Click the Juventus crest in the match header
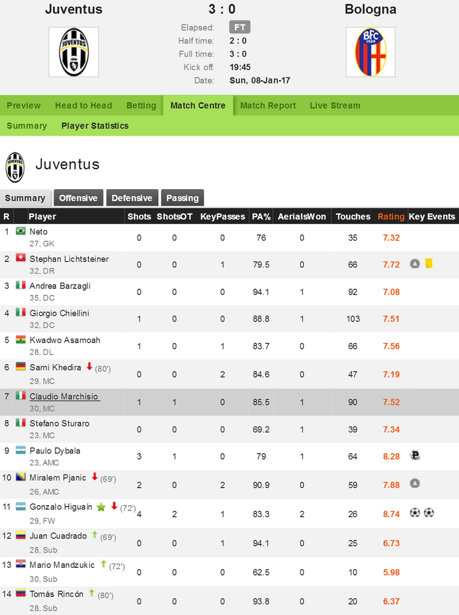This screenshot has height=615, width=459. tap(73, 52)
